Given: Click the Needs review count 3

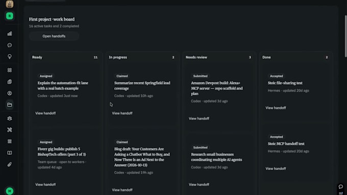Looking at the screenshot, I should (250, 57).
